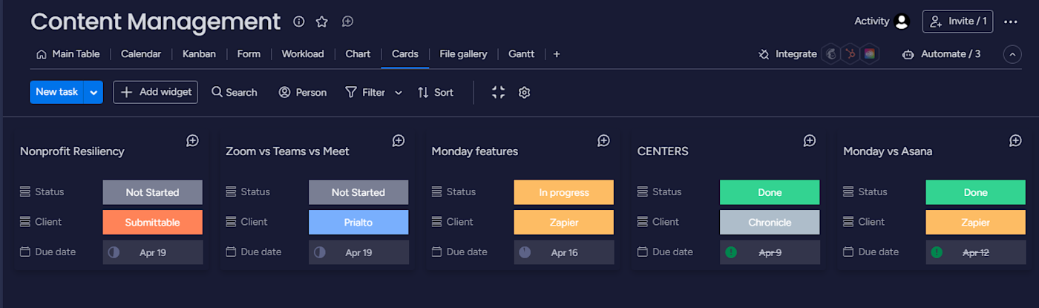Click Add widget button

coord(155,92)
